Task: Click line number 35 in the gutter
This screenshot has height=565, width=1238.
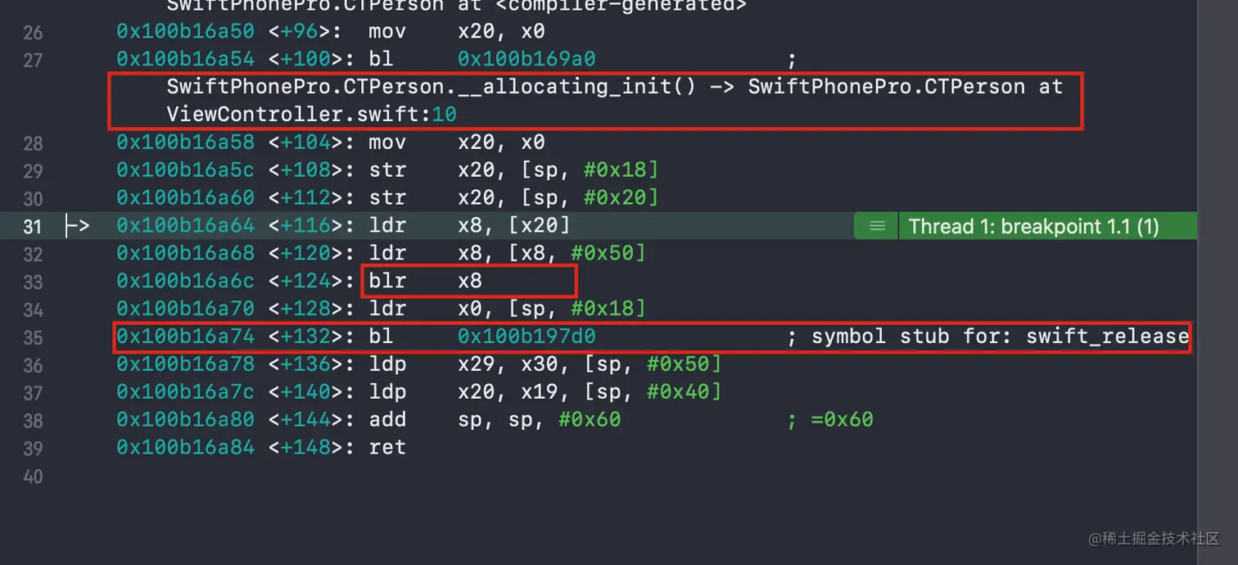Action: click(x=32, y=337)
